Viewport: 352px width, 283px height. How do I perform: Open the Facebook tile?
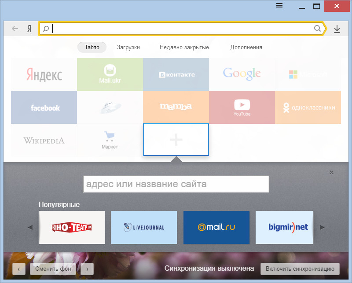coord(44,107)
